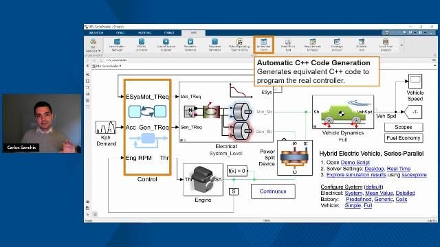
Task: Open the Demo Script link
Action: point(355,163)
